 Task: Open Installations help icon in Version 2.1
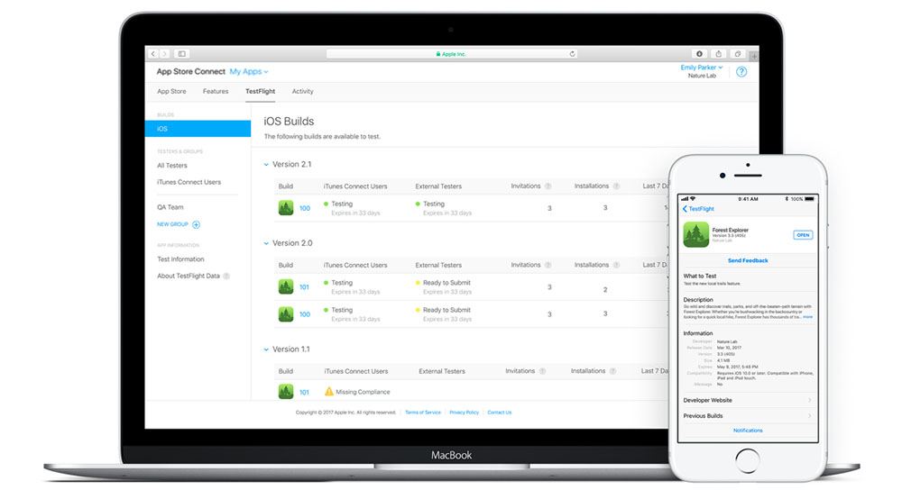(616, 186)
